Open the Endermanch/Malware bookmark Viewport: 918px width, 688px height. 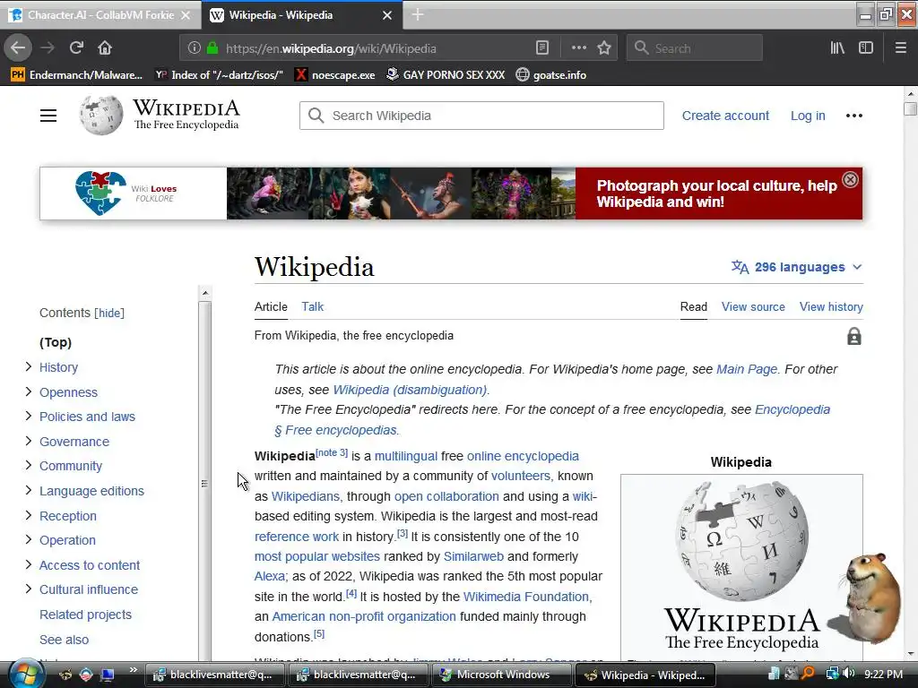coord(77,75)
